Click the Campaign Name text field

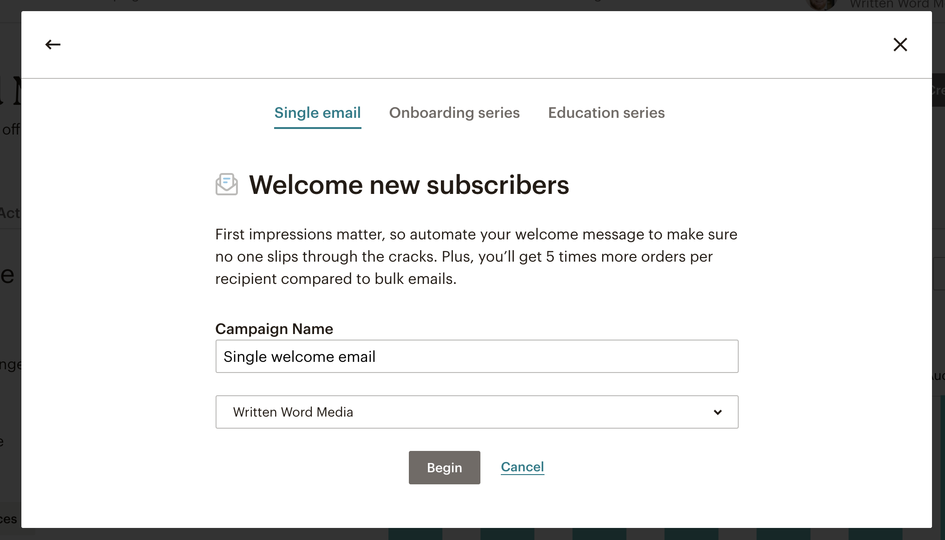477,356
